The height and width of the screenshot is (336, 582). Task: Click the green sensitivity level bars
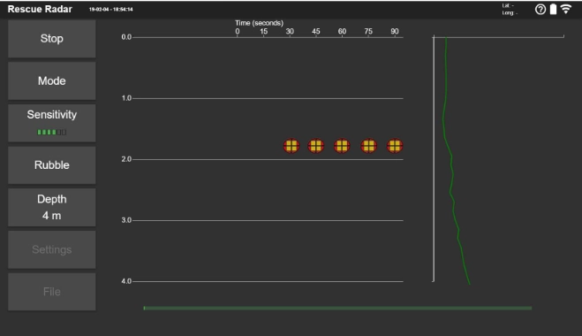pos(51,132)
